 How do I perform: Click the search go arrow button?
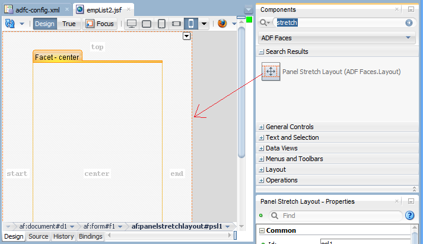[409, 23]
